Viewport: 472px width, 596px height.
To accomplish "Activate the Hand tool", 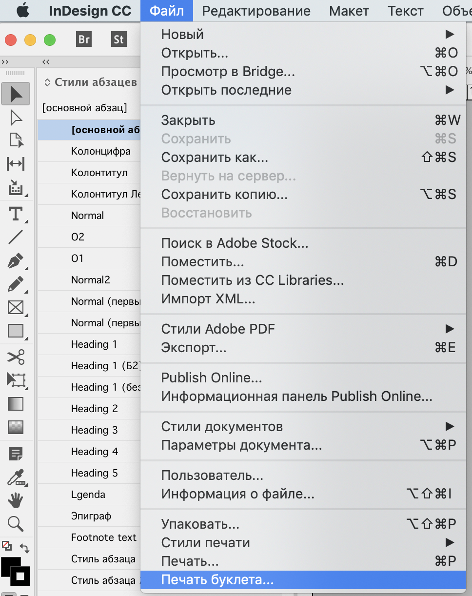I will coord(16,500).
